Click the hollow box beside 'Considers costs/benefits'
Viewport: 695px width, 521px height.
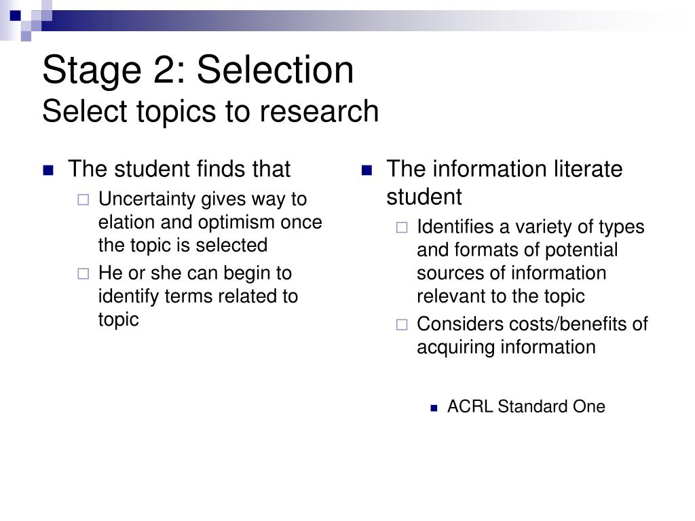pyautogui.click(x=402, y=325)
